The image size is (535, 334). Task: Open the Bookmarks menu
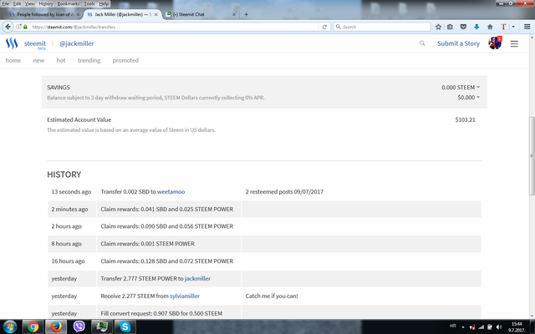[69, 3]
